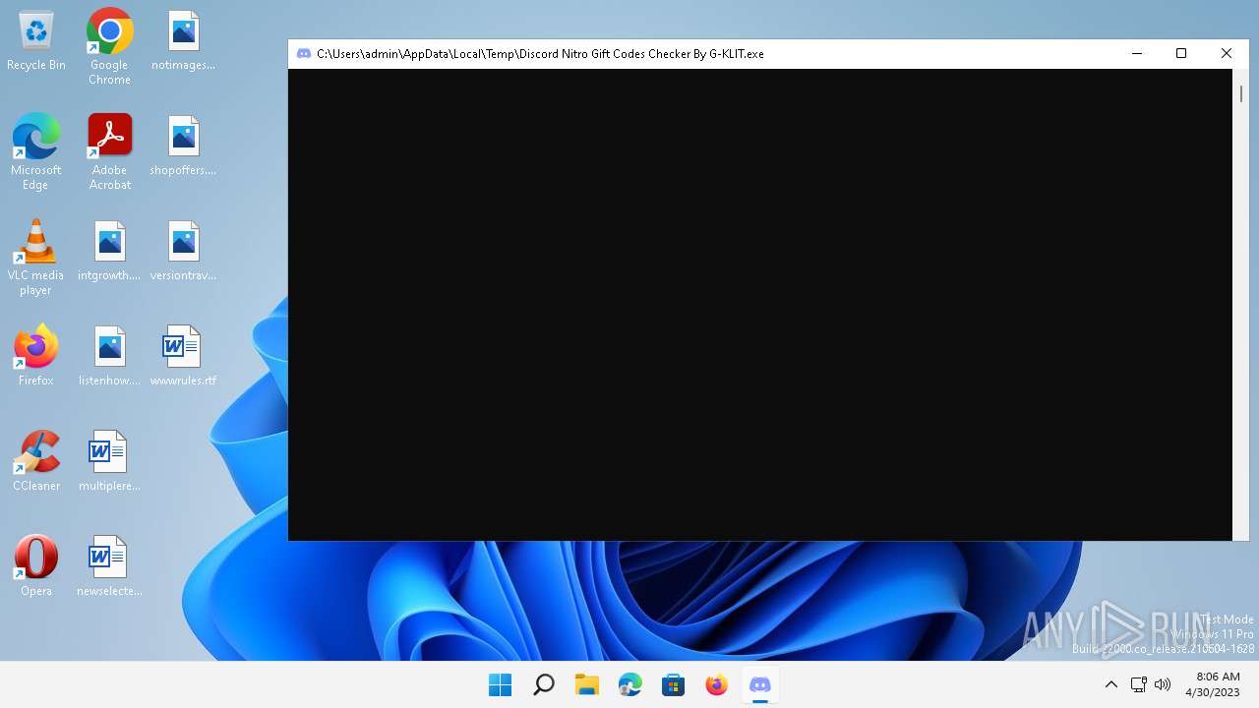Screen dimensions: 1259x708
Task: Minimize the Nitro Gift Codes Checker window
Action: pyautogui.click(x=1137, y=54)
